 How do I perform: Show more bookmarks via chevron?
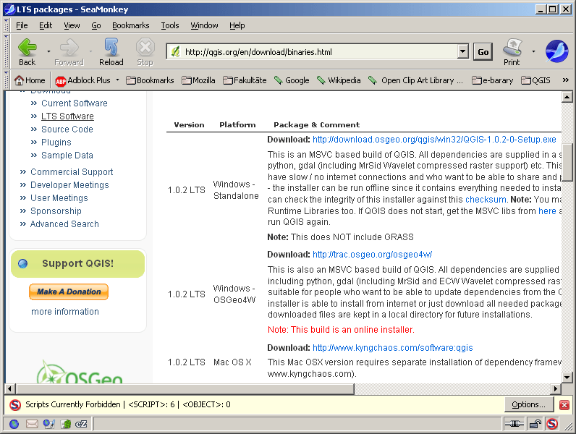[x=565, y=80]
